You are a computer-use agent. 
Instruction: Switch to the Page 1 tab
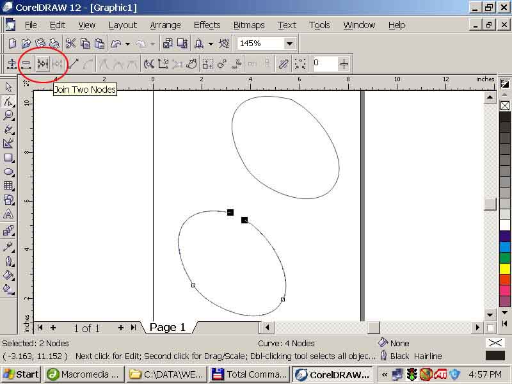pyautogui.click(x=168, y=327)
